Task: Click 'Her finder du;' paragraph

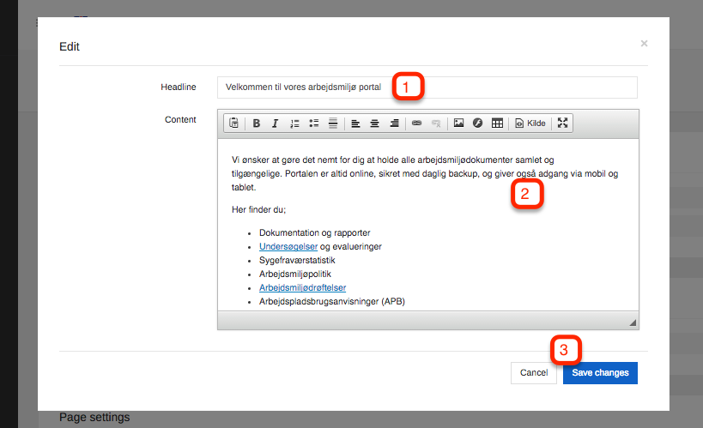Action: 258,209
